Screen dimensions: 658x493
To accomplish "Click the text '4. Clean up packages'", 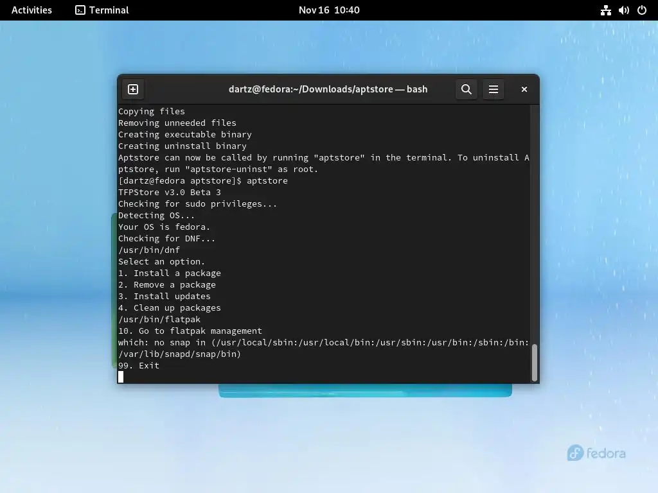I will click(x=170, y=307).
